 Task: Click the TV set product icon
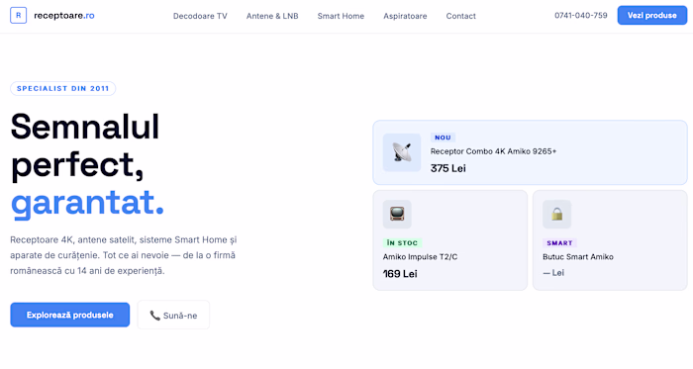tap(397, 214)
